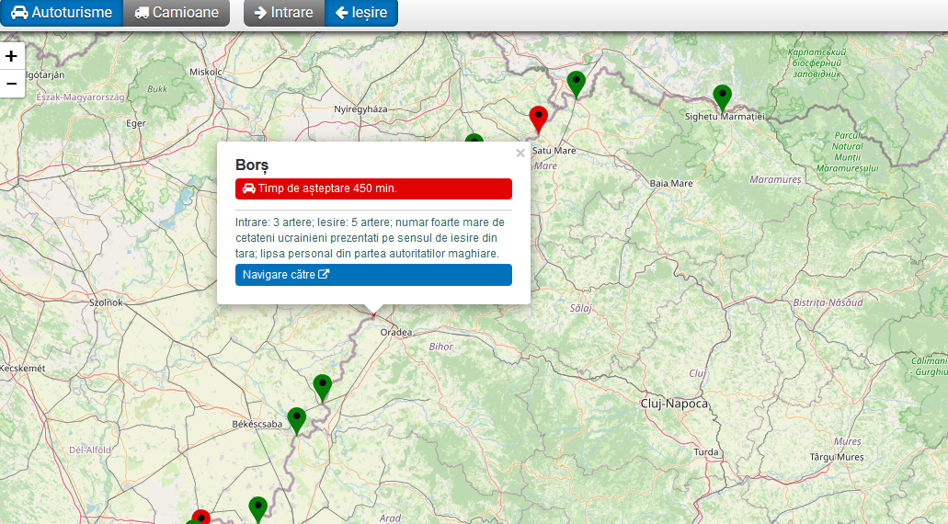Click the green marker nearest Békéscsaba

[x=296, y=419]
